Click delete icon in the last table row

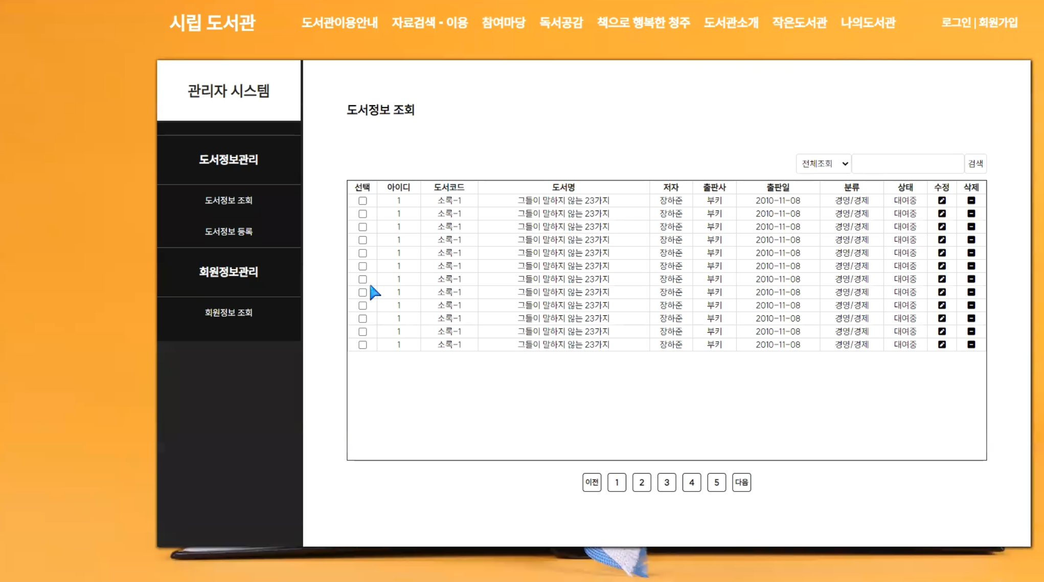click(x=971, y=345)
